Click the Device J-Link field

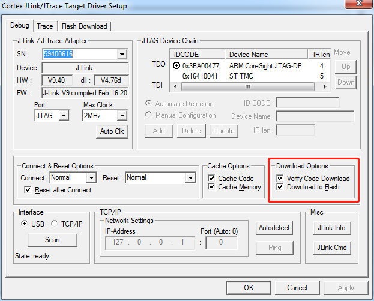85,68
